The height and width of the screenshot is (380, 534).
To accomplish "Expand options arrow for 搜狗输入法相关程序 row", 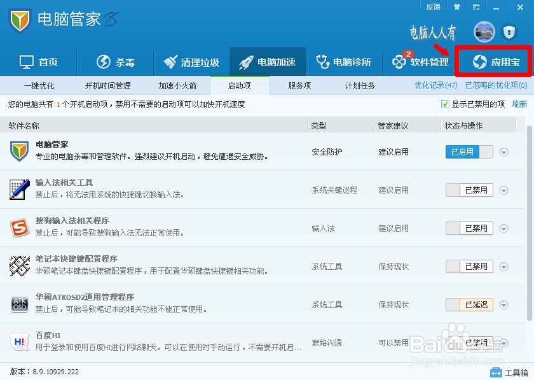I will 503,229.
